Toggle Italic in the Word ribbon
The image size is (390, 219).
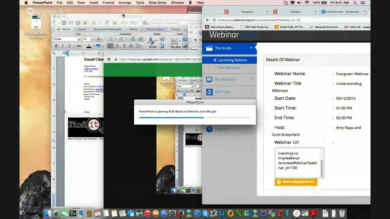pos(62,46)
